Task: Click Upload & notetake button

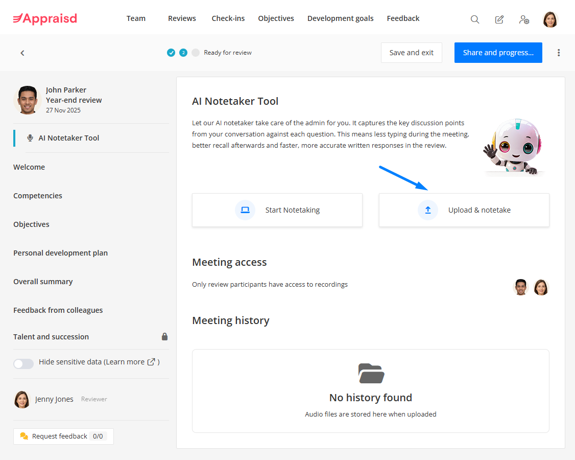Action: coord(464,210)
